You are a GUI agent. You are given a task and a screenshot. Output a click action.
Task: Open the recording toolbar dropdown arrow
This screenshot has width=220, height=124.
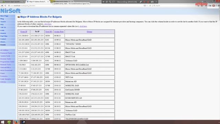[103, 2]
